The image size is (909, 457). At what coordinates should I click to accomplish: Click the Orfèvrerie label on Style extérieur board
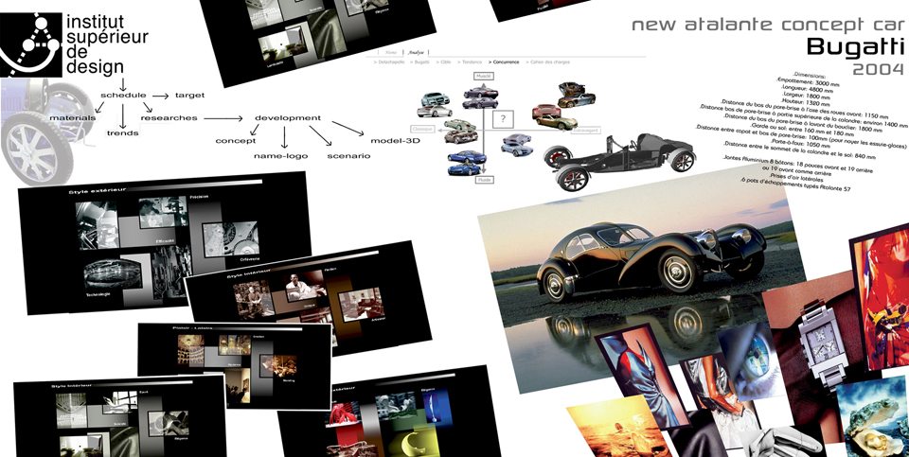(x=250, y=257)
